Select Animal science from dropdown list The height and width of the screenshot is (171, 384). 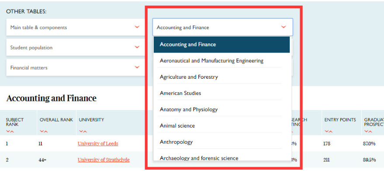(220, 126)
